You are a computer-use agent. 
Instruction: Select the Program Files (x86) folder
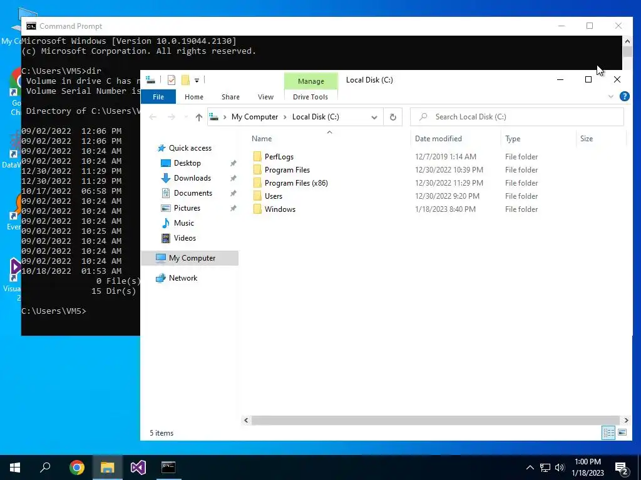click(296, 183)
